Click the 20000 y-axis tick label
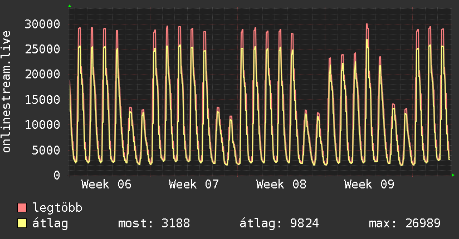 coord(43,74)
